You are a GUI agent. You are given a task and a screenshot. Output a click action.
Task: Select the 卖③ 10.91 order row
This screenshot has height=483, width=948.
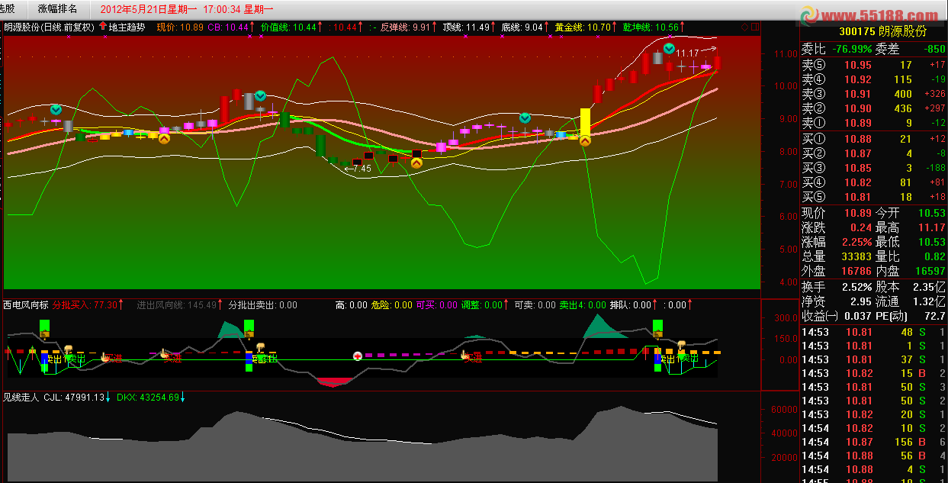[873, 94]
